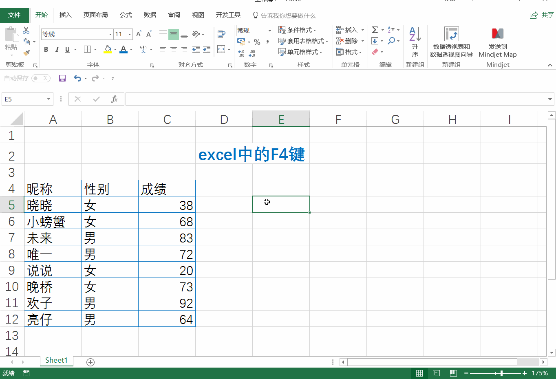Click the Decrease Indent icon
Screen dimensions: 556x379
(x=196, y=49)
